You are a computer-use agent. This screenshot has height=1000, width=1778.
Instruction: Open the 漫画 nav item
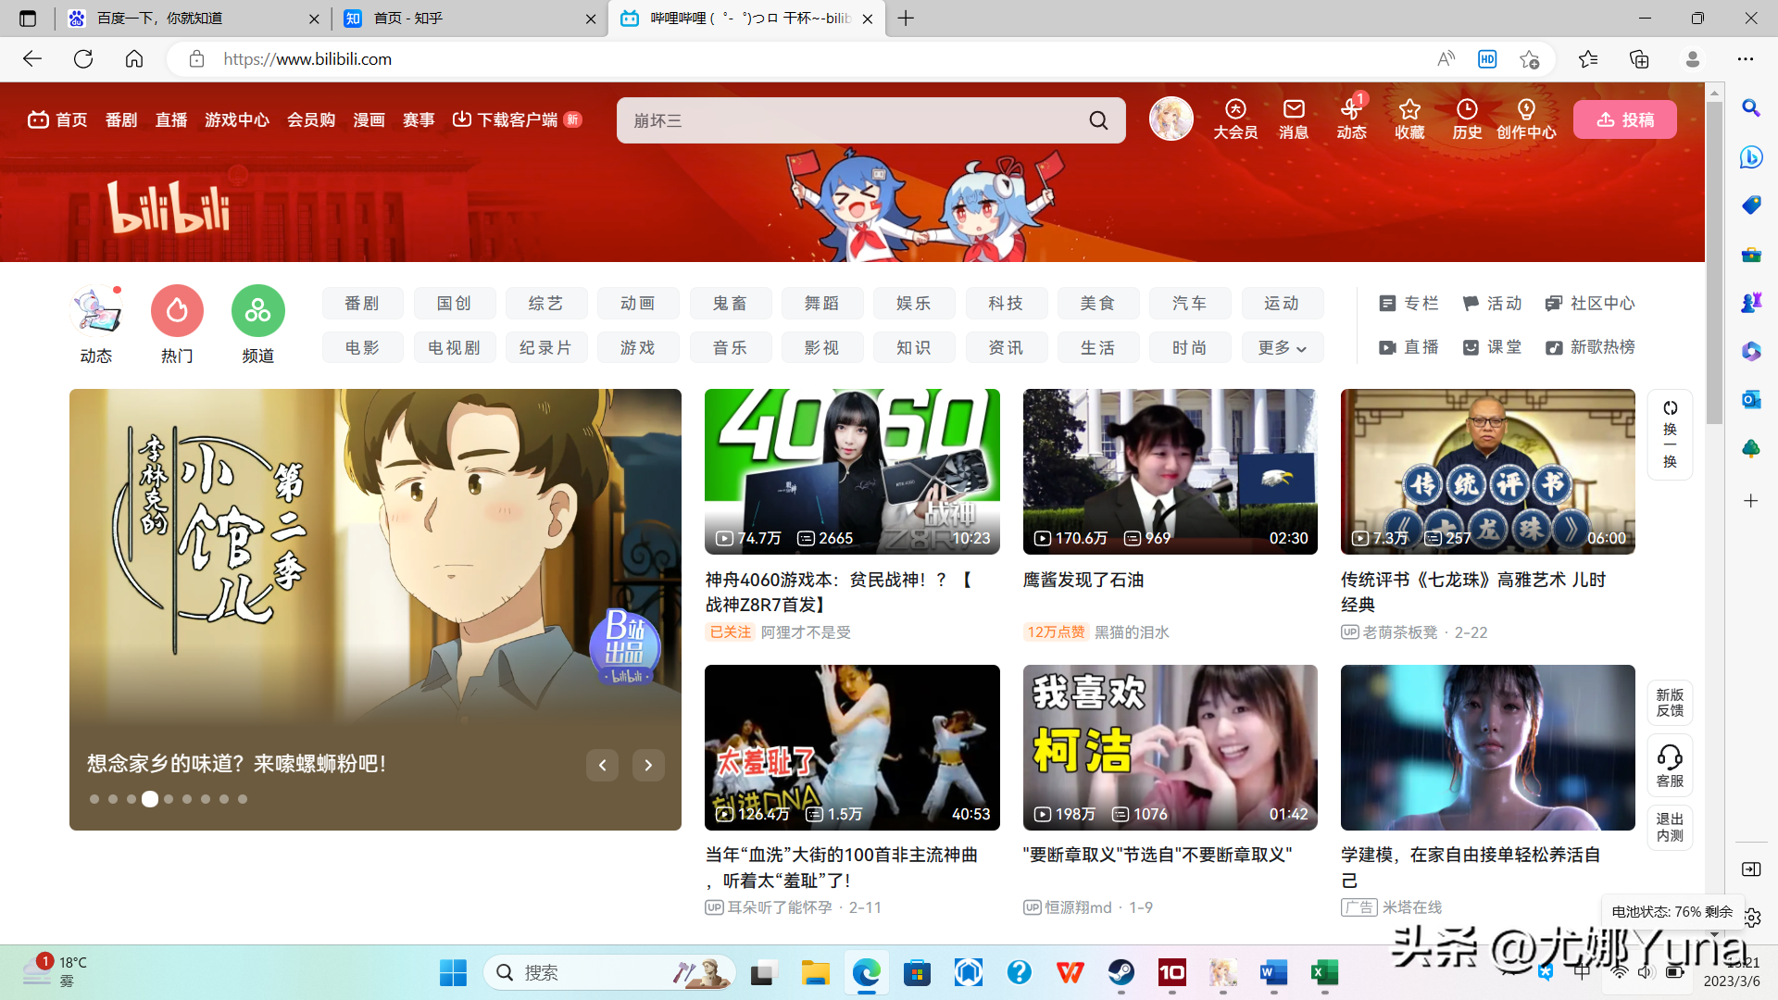tap(369, 119)
